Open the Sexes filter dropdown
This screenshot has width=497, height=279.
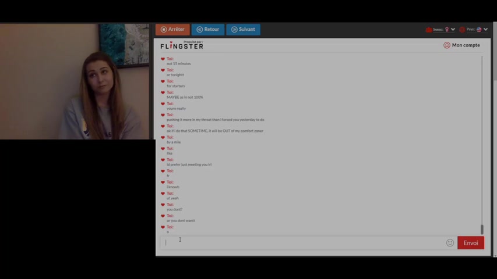coord(453,30)
